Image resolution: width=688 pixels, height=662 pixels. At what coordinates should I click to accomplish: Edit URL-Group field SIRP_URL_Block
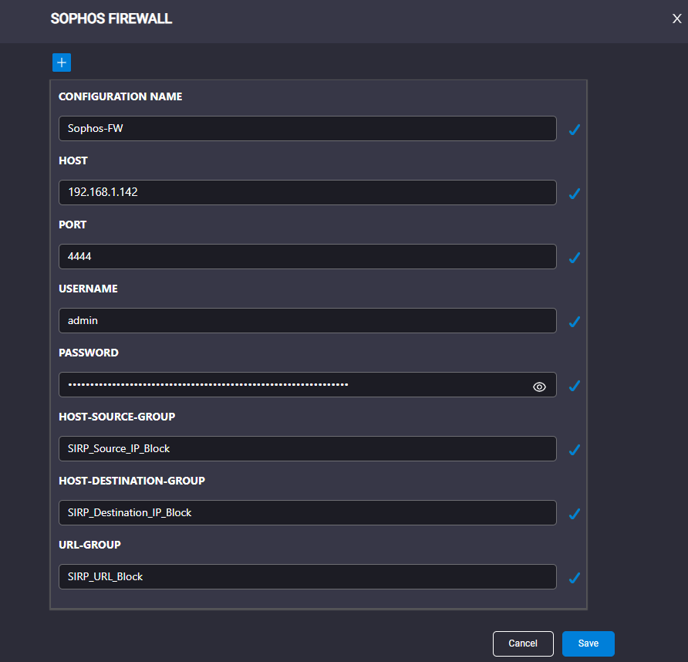tap(308, 577)
